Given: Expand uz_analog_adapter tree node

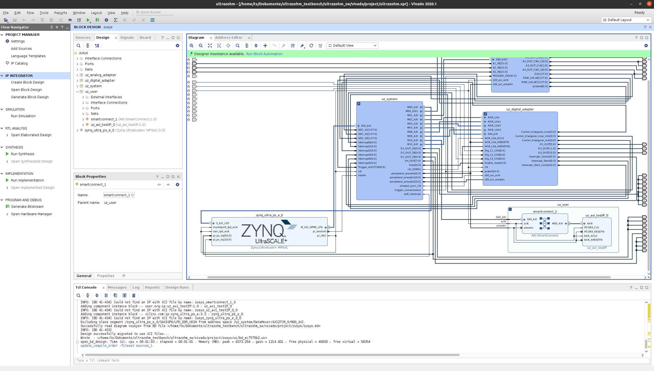Looking at the screenshot, I should click(x=77, y=75).
